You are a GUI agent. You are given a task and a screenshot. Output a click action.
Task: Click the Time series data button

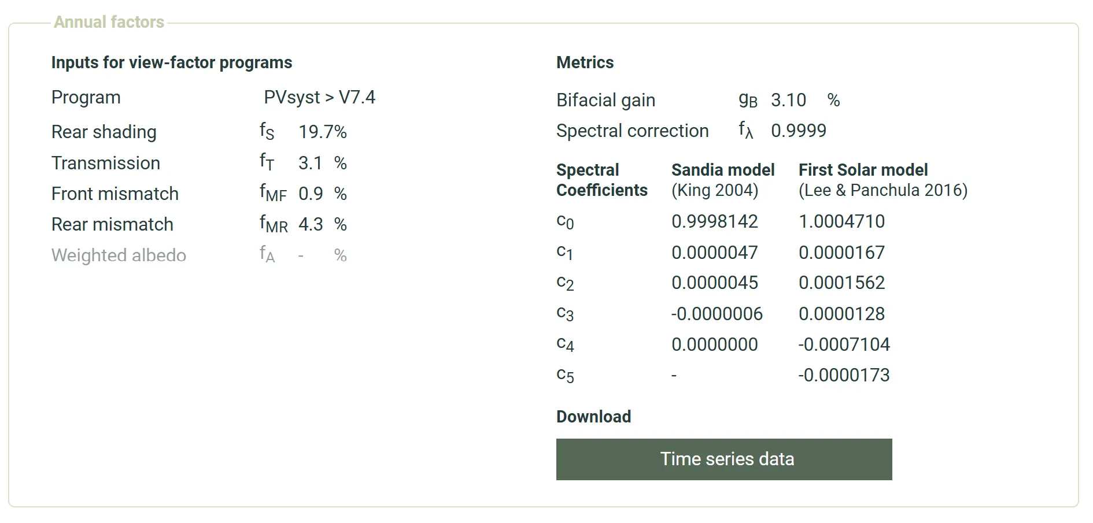[723, 459]
